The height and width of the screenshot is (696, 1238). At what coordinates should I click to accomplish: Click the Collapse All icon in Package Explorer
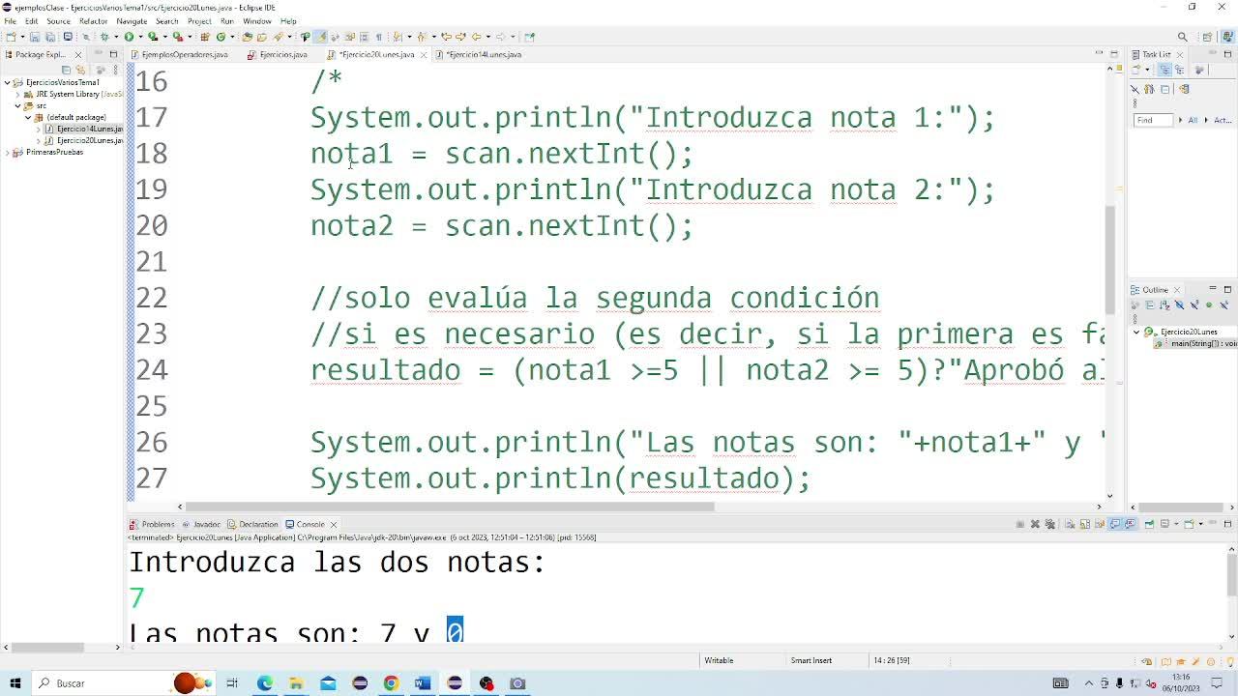[x=67, y=70]
